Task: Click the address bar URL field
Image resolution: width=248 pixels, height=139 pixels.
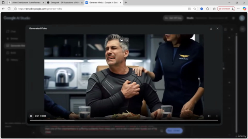Action: (101, 8)
